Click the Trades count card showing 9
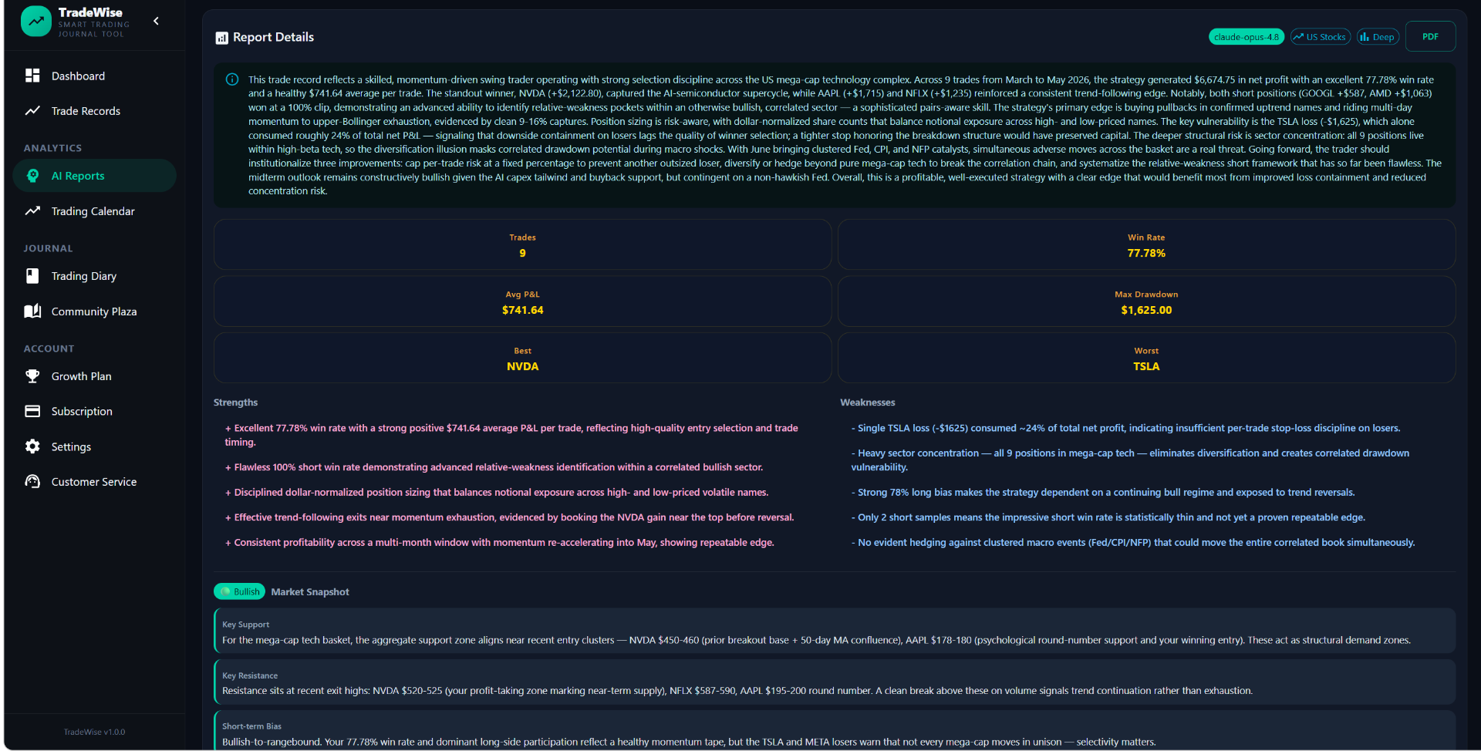 pos(522,244)
